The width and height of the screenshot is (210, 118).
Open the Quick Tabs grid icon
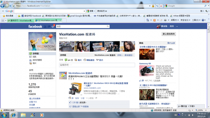coord(3,20)
